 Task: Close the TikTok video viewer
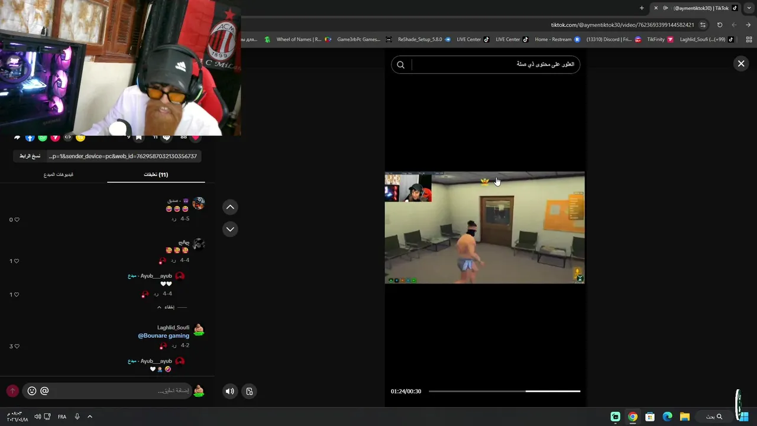[x=741, y=64]
